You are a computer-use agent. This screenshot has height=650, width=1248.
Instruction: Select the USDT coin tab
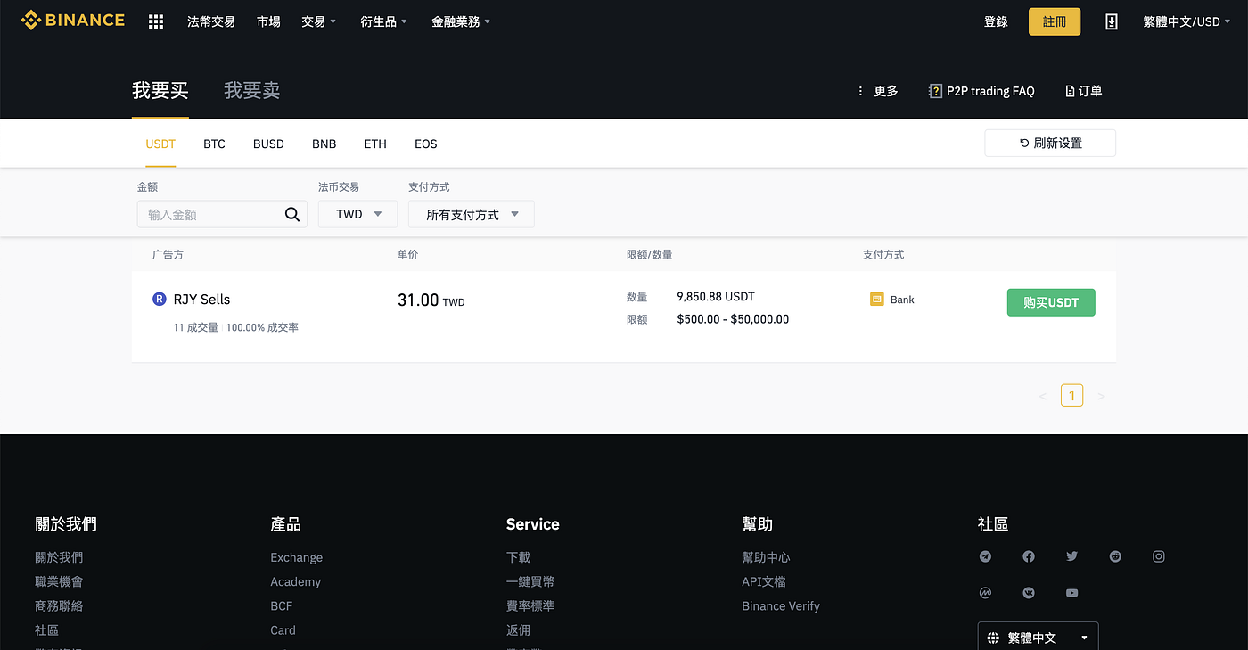click(160, 144)
